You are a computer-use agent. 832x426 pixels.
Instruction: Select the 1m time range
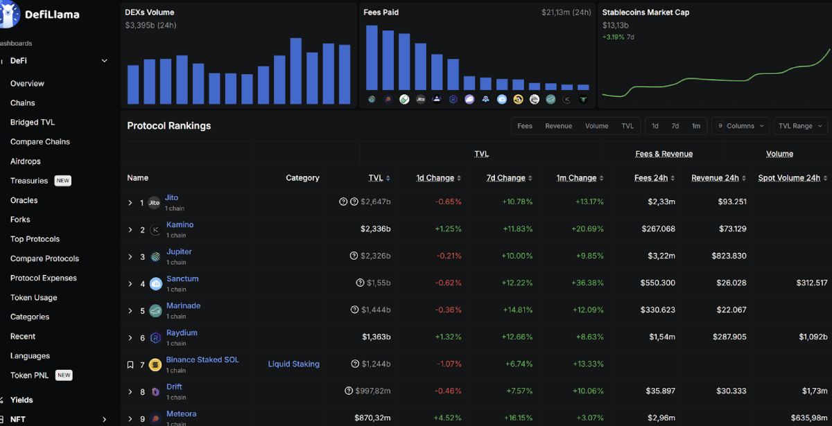click(x=695, y=126)
